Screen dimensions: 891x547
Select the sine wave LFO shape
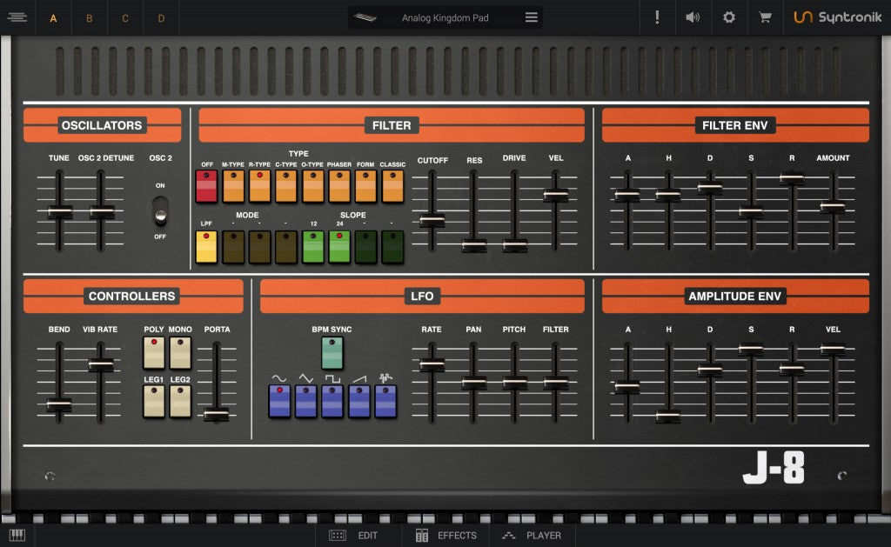pos(281,401)
